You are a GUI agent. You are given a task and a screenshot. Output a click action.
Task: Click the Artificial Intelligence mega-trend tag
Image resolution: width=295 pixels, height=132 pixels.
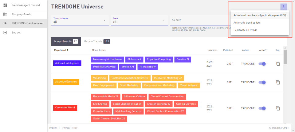tap(67, 63)
